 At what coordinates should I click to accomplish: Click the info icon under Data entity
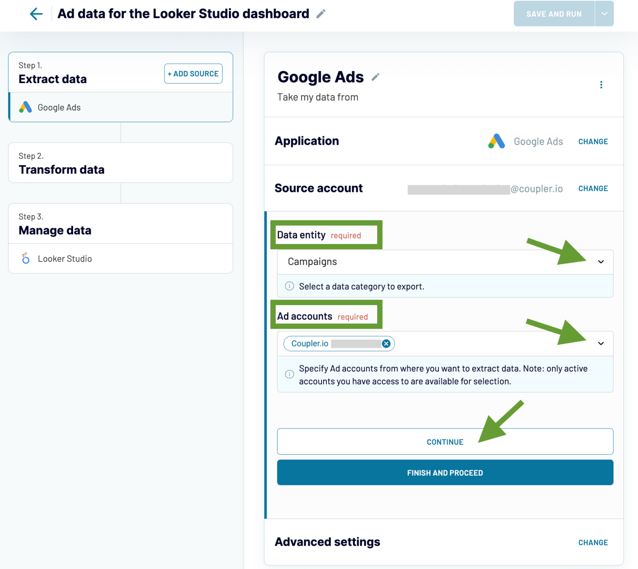(x=290, y=286)
